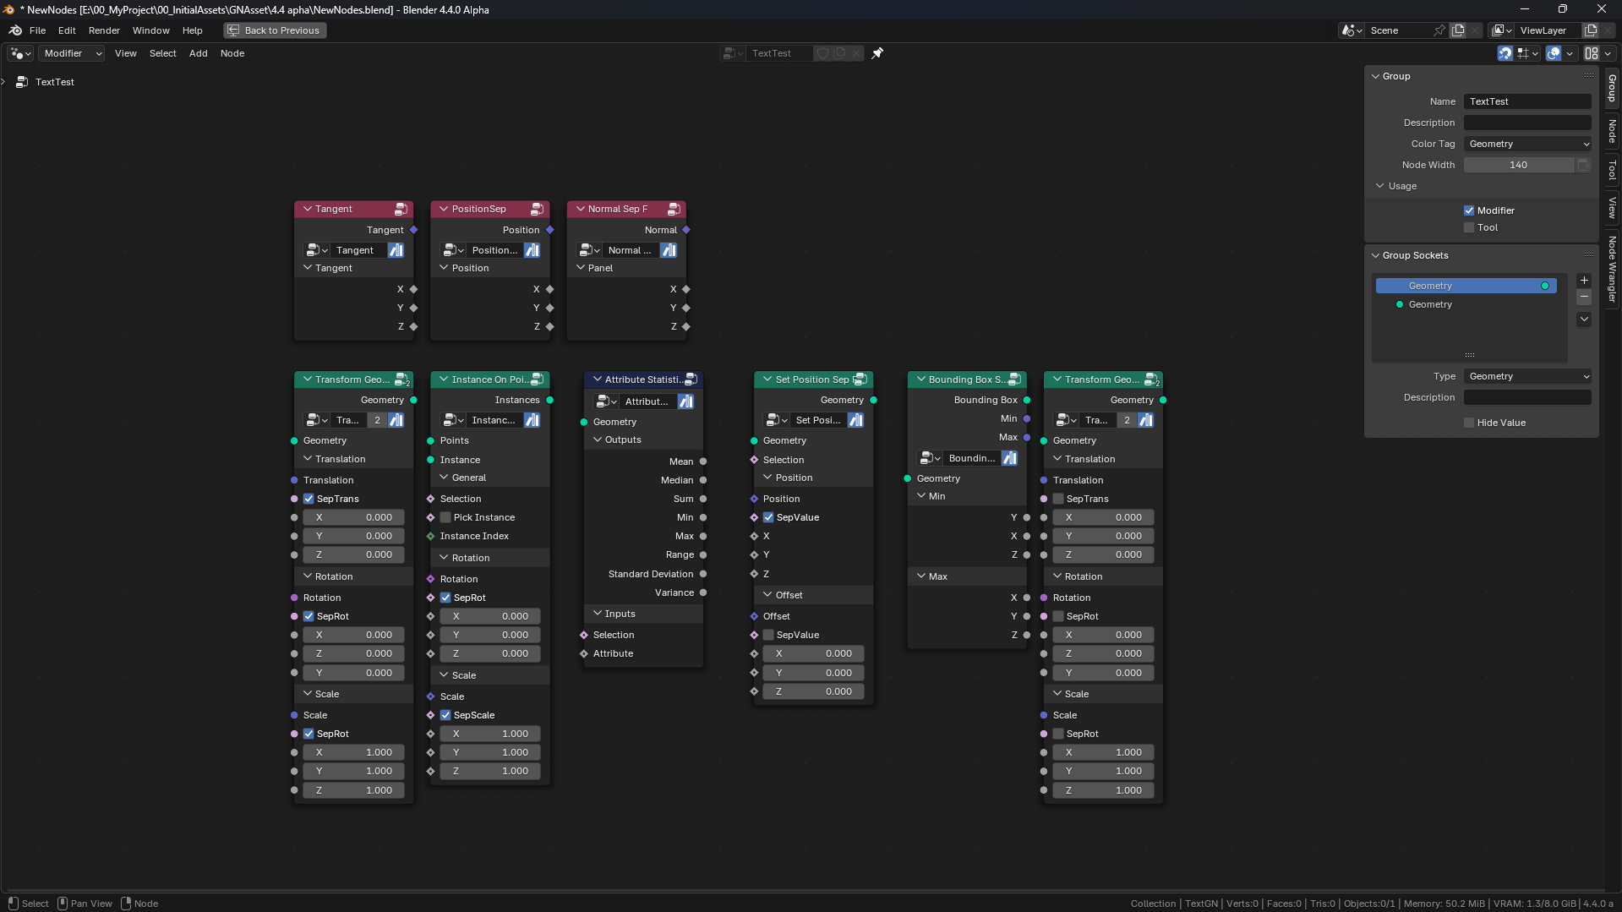This screenshot has width=1622, height=912.
Task: Toggle the node editor overlays icon
Action: pos(1554,53)
